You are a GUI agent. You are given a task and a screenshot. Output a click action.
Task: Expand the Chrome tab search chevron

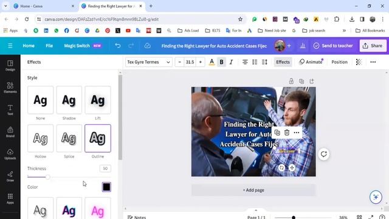pos(5,6)
